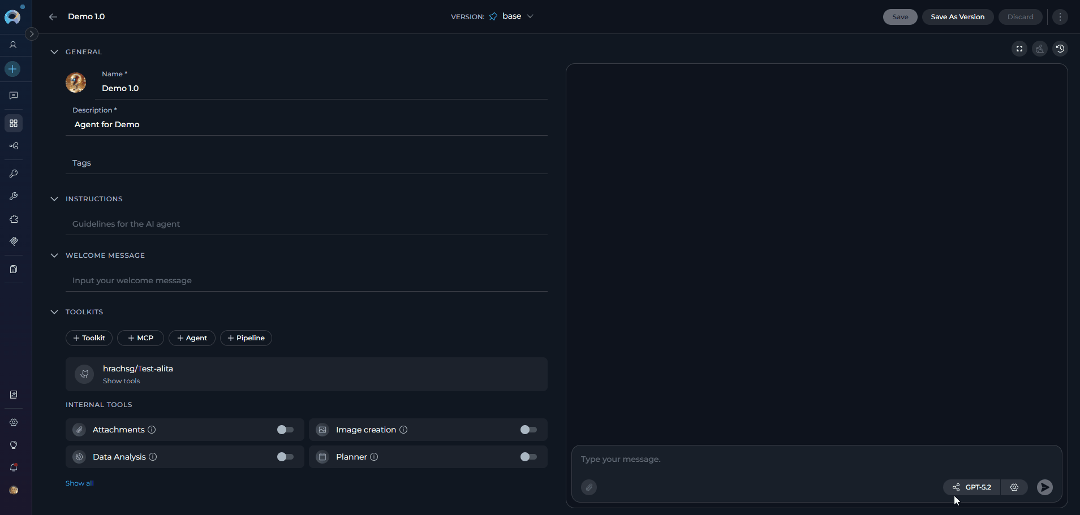Click the Discard button
The image size is (1080, 515).
coord(1020,17)
